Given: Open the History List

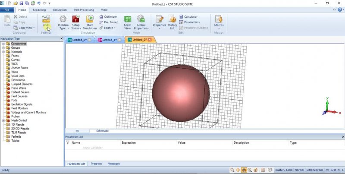Looking at the screenshot, I should pos(172,22).
